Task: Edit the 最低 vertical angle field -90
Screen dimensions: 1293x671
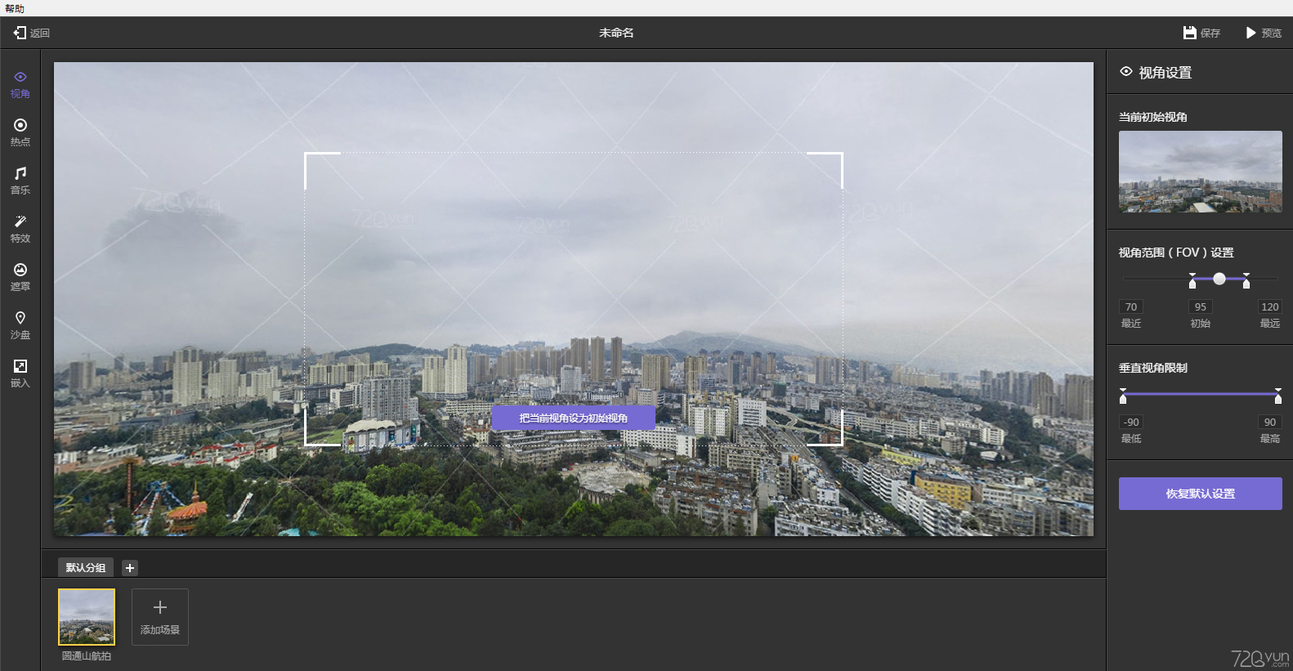Action: pyautogui.click(x=1131, y=422)
